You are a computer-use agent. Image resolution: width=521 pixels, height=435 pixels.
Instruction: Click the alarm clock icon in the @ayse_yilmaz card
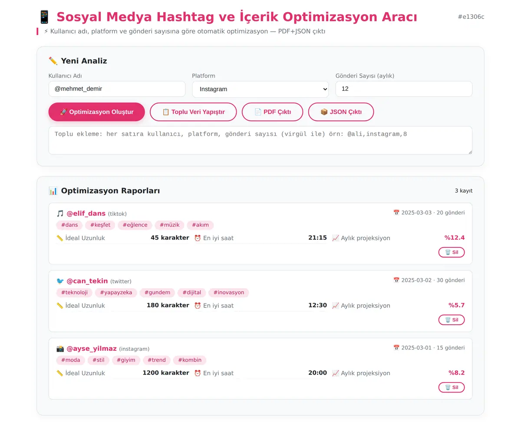(198, 373)
